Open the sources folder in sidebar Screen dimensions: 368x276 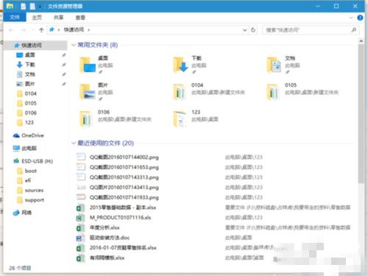[x=34, y=191]
